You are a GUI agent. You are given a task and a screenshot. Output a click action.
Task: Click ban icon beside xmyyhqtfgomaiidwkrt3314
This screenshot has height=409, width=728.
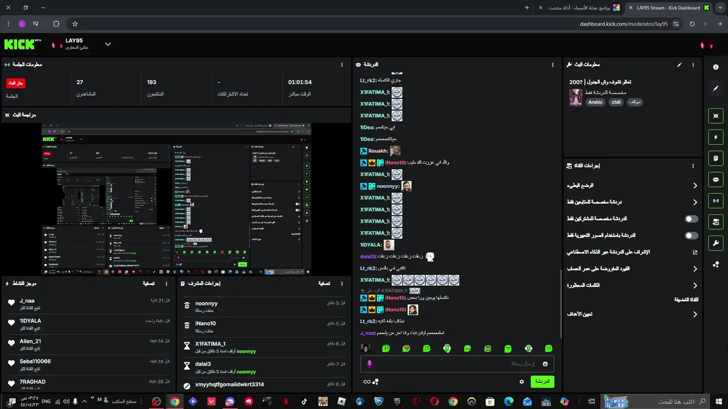(187, 386)
